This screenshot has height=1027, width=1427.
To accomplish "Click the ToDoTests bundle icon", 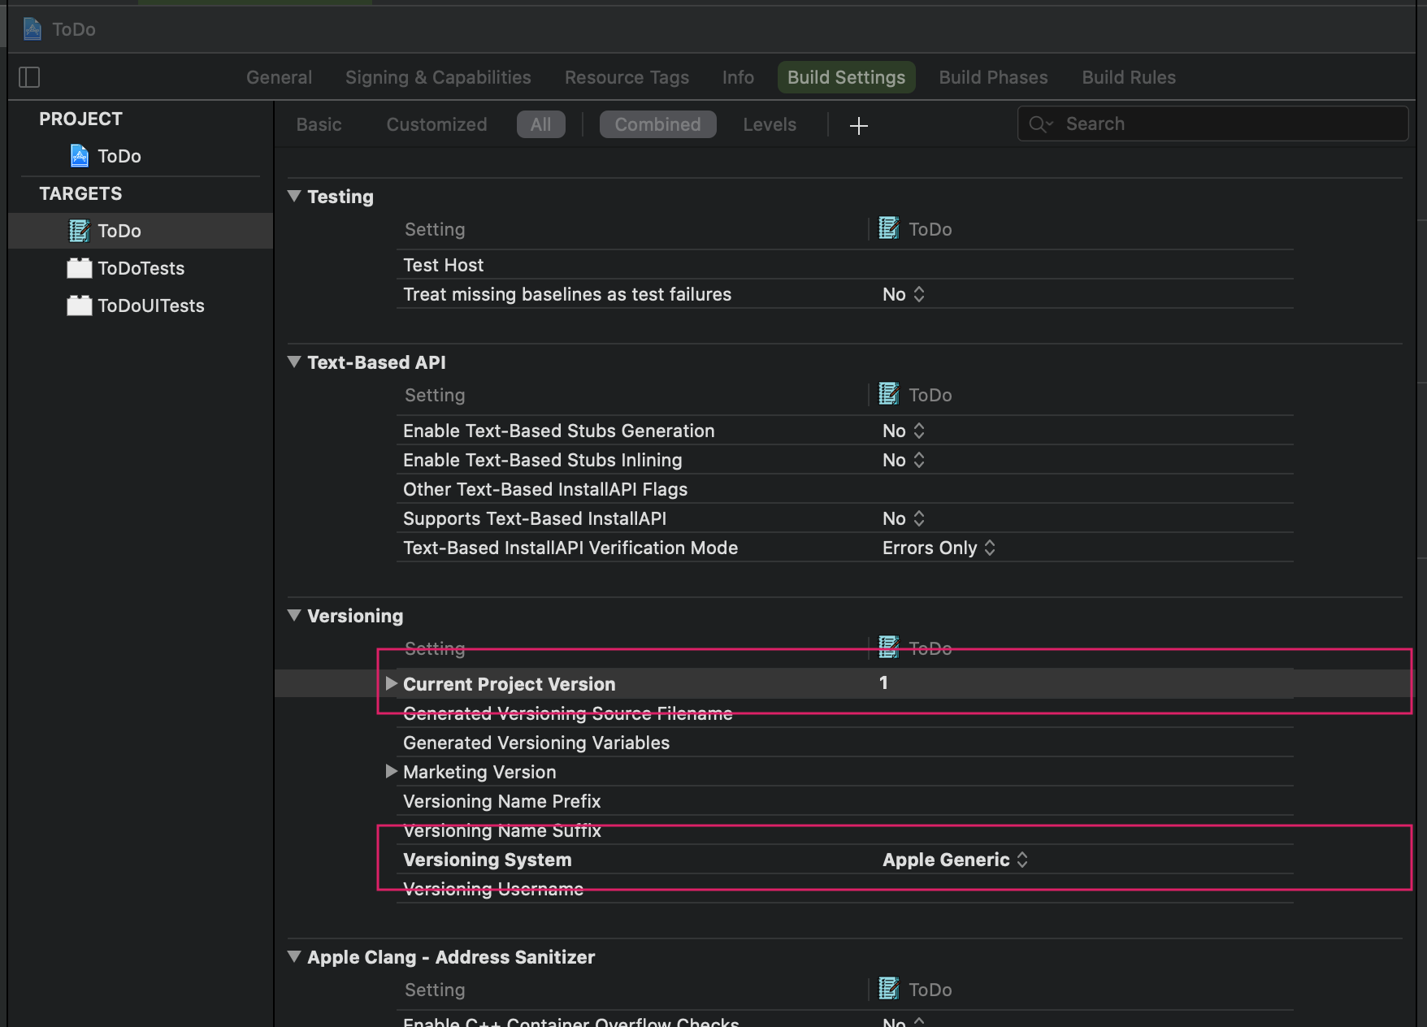I will 79,268.
